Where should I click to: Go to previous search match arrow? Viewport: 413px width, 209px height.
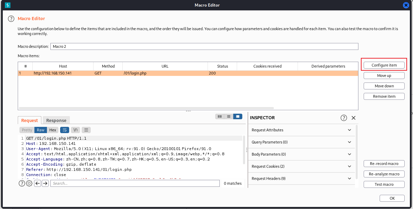click(37, 183)
